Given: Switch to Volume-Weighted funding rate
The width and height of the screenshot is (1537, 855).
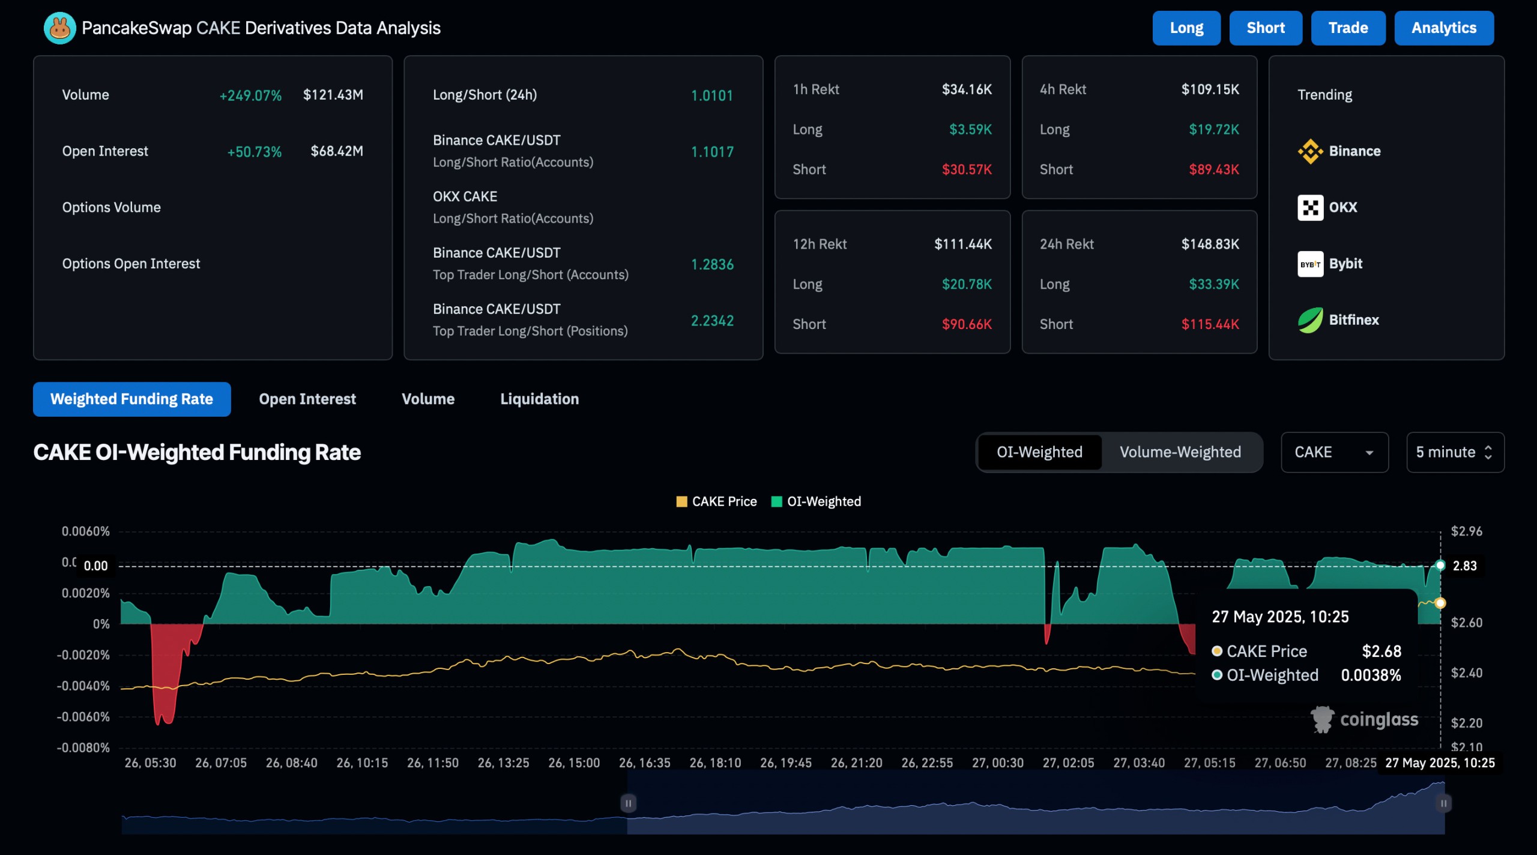Looking at the screenshot, I should click(1180, 452).
